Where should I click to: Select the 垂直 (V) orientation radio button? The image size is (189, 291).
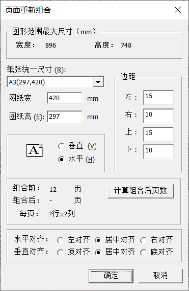[x=62, y=146]
